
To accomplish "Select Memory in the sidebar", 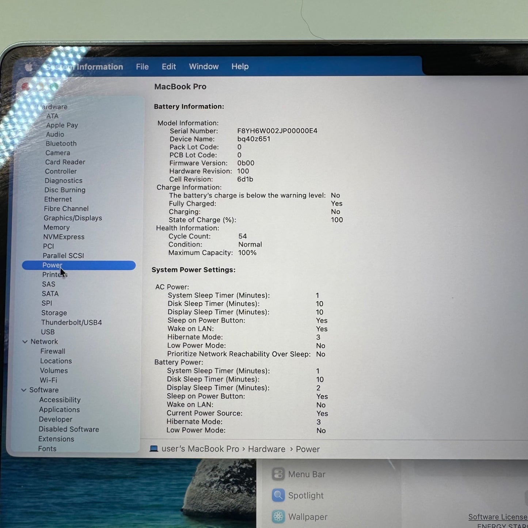I will (x=56, y=227).
